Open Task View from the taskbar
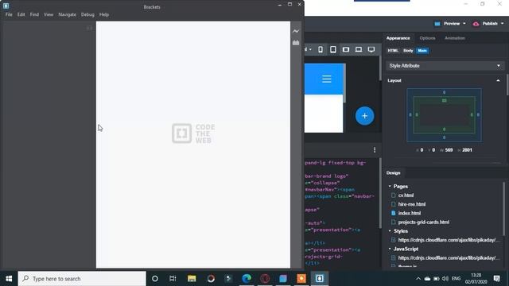The width and height of the screenshot is (509, 286). [173, 279]
